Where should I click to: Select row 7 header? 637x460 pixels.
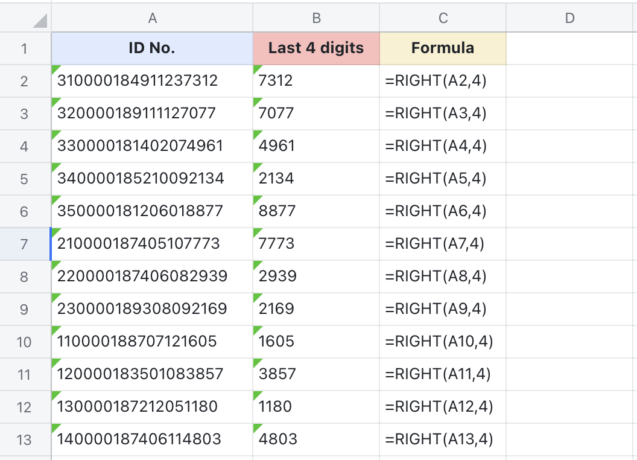click(24, 244)
